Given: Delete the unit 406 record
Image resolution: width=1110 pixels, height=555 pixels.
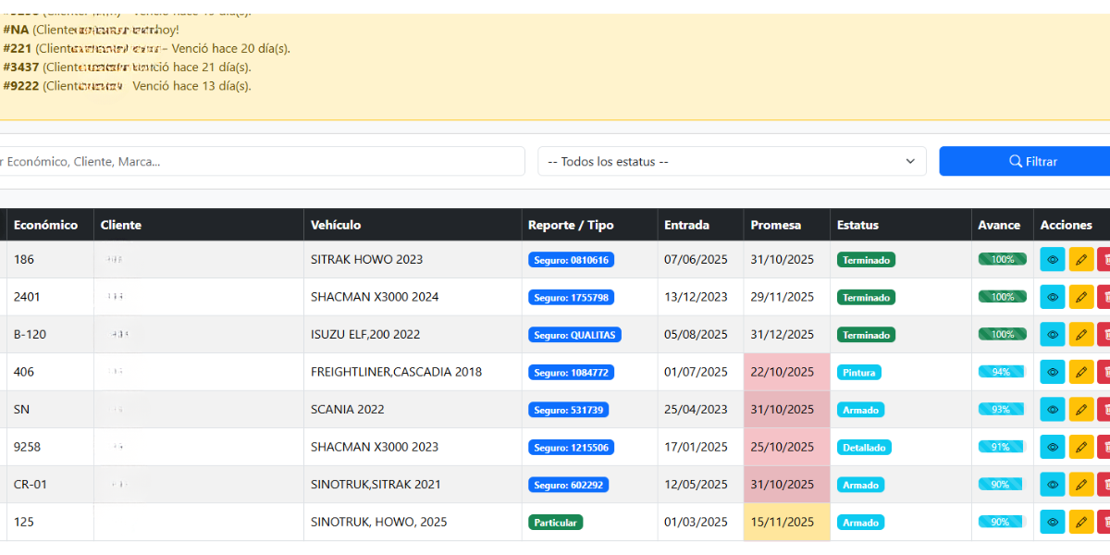Looking at the screenshot, I should tap(1105, 372).
